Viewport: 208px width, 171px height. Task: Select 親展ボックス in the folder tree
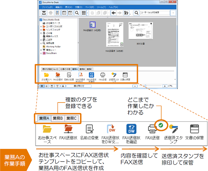[x=52, y=37]
